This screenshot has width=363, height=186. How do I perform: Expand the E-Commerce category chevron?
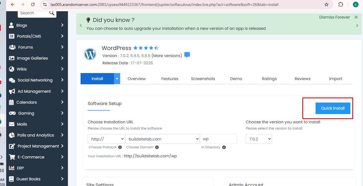coord(62,157)
